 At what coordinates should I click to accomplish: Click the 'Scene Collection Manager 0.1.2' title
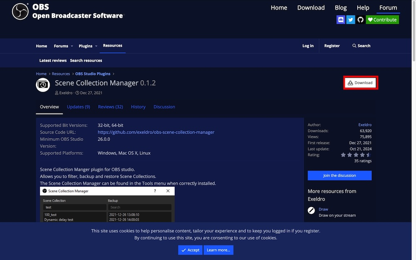click(105, 83)
